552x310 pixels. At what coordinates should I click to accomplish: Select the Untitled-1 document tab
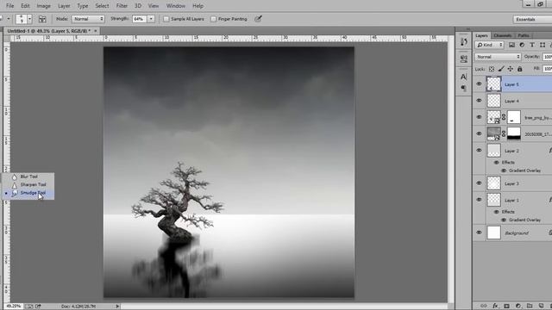tap(48, 31)
